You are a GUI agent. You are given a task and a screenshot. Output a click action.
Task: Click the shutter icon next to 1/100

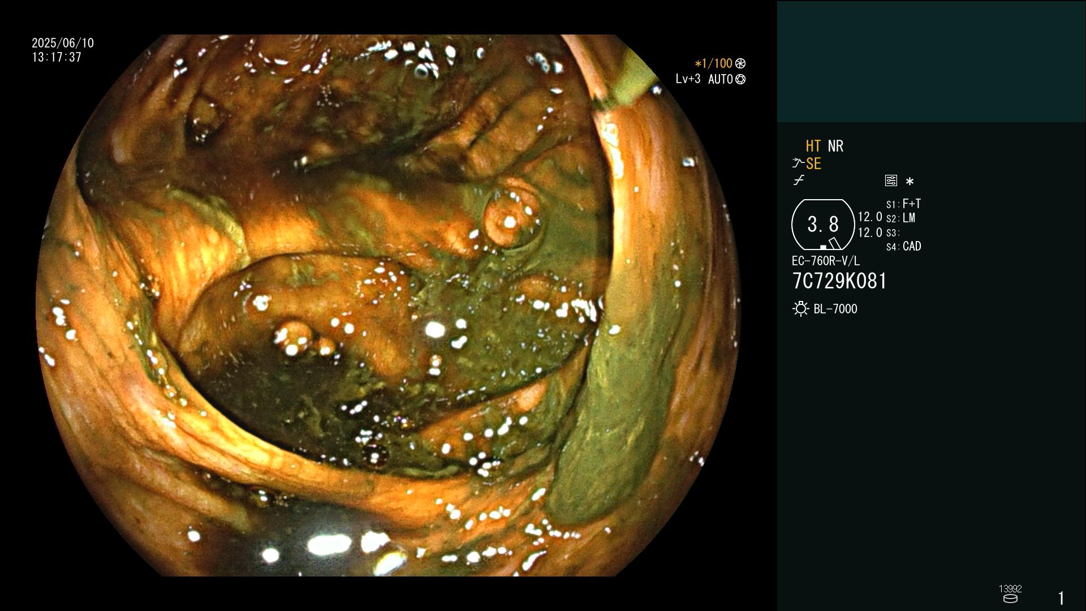pos(740,63)
